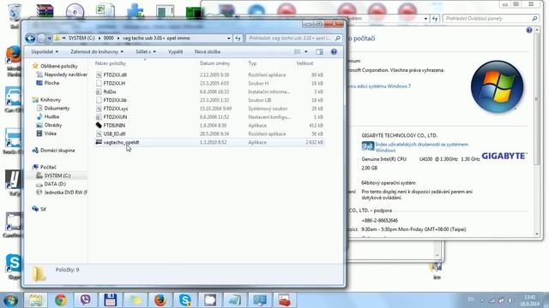Open the Uspořádat menu
549x308 pixels.
45,51
